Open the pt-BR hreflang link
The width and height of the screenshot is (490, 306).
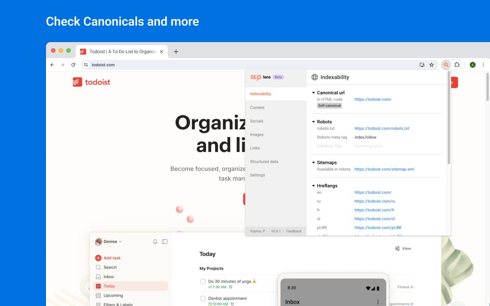pos(378,228)
